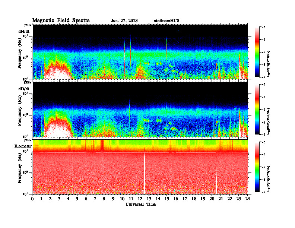Click the "Riometer" panel label
Image resolution: width=295 pixels, height=228 pixels.
point(23,146)
